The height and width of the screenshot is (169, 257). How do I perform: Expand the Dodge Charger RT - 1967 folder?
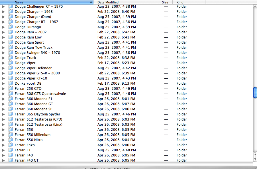pyautogui.click(x=3, y=22)
